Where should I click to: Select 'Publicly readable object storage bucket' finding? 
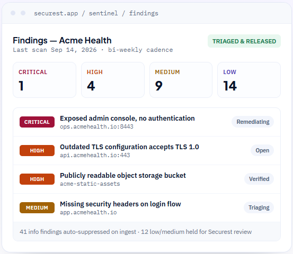[147, 179]
